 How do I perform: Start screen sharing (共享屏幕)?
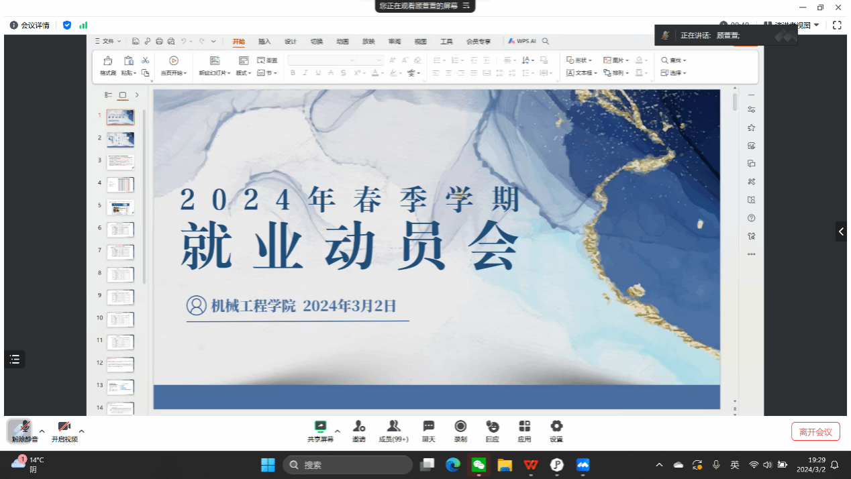[320, 431]
